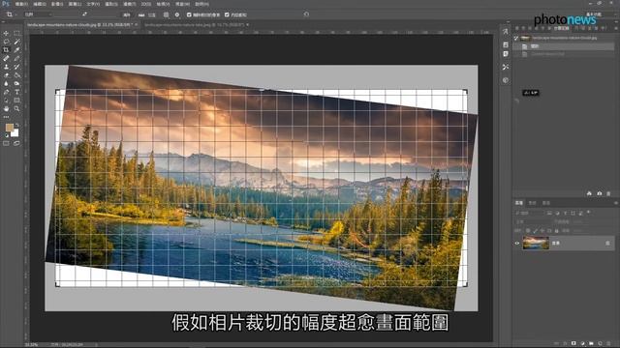The height and width of the screenshot is (348, 620).
Task: Click the white background color swatch
Action: click(x=15, y=133)
